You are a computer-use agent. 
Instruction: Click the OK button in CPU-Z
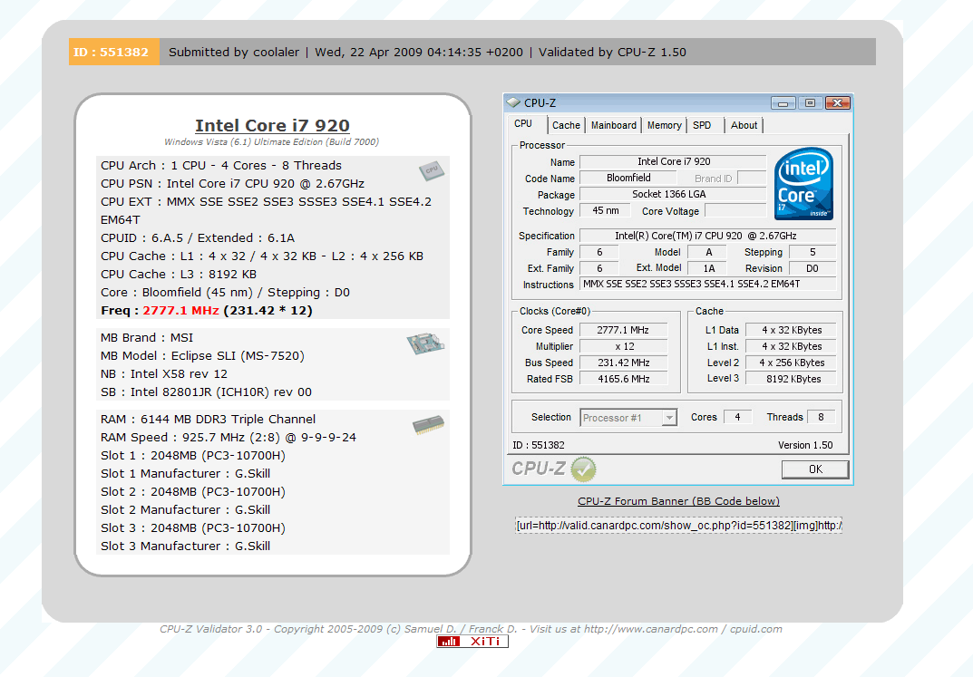point(815,469)
